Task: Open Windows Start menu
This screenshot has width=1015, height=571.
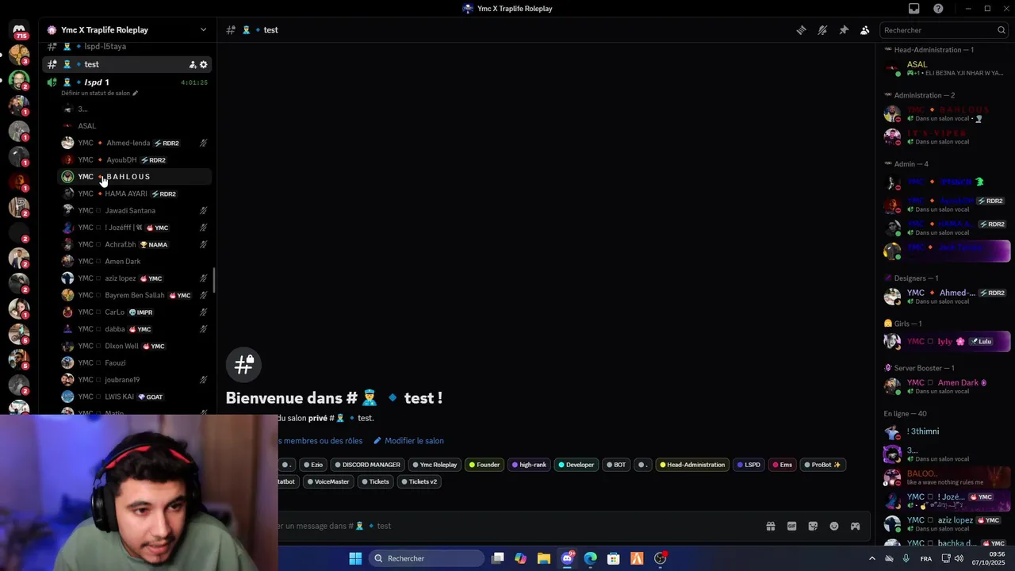Action: (x=355, y=558)
